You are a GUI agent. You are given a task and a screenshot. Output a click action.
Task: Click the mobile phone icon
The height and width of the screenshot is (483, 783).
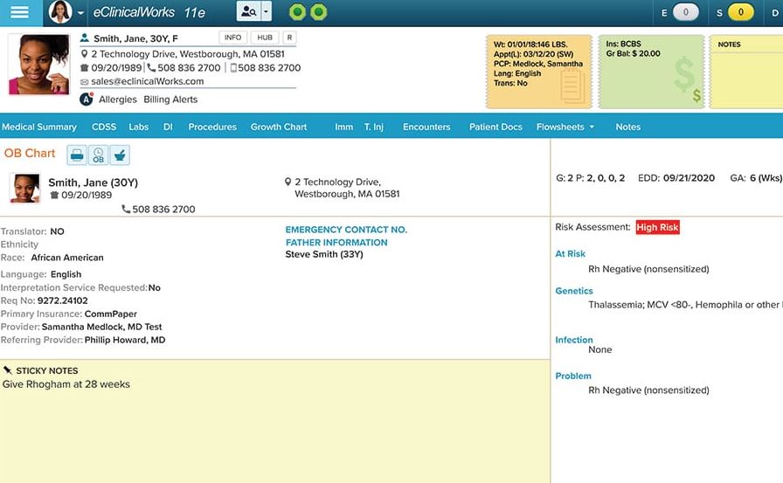[x=233, y=67]
